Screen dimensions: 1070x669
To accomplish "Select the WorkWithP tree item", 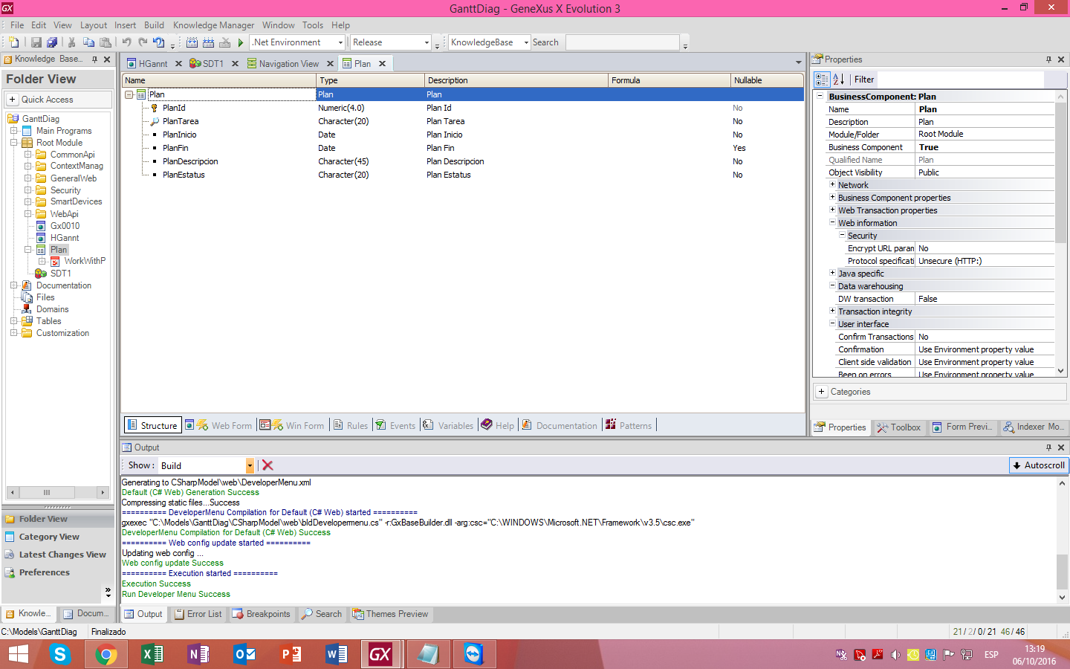I will (85, 261).
